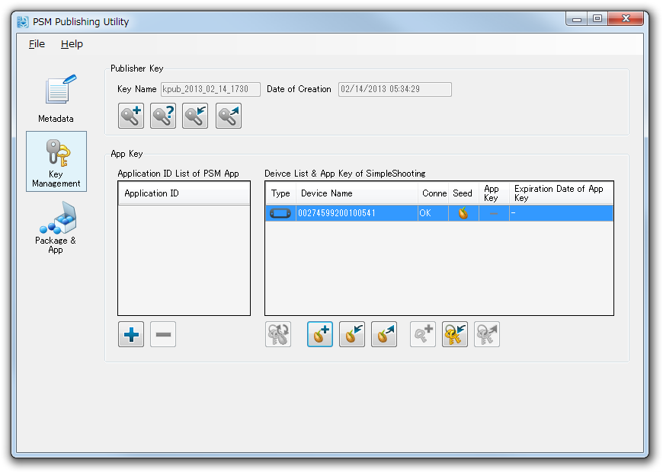The width and height of the screenshot is (663, 472).
Task: Select device row 00274599200100541
Action: (x=358, y=213)
